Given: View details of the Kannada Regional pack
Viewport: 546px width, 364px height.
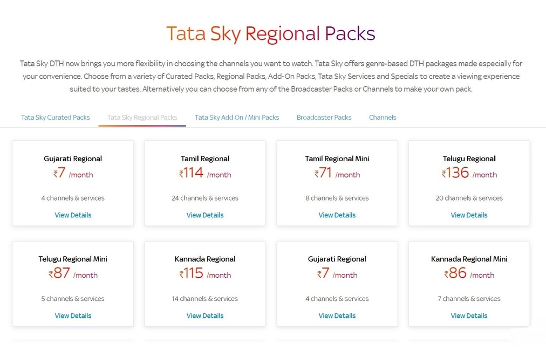Looking at the screenshot, I should (205, 315).
